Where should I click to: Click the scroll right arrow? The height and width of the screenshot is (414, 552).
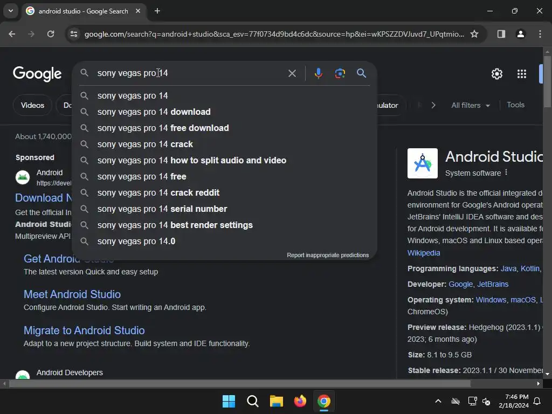tap(539, 384)
